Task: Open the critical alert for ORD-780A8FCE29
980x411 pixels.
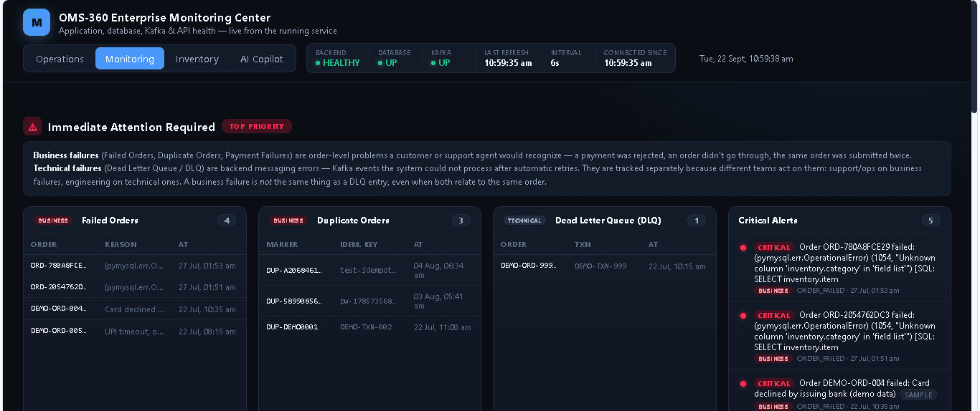Action: [839, 269]
